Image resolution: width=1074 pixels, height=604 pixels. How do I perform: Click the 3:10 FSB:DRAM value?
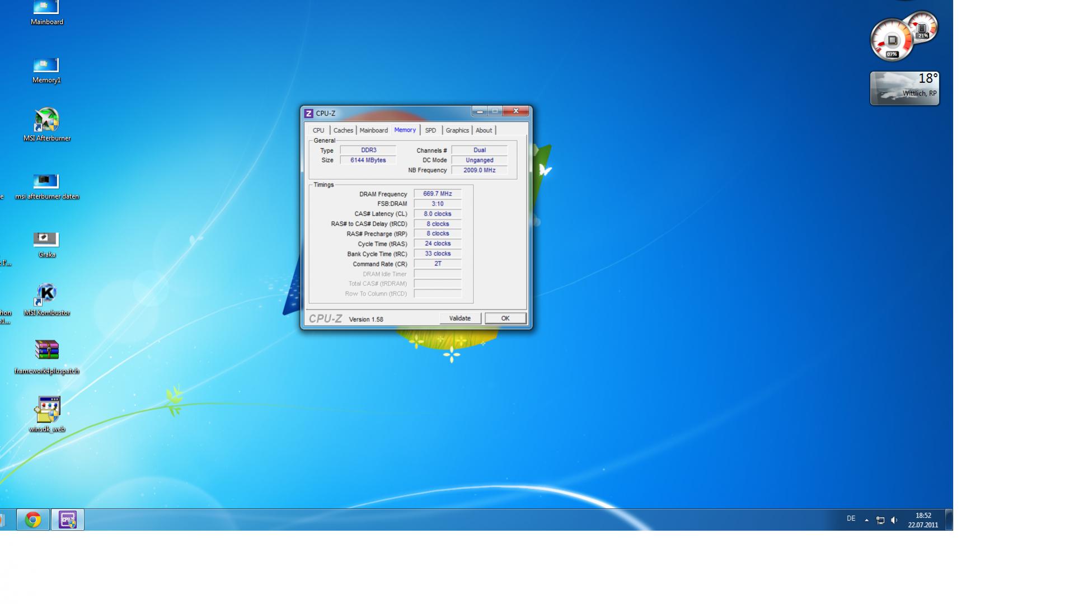click(438, 204)
